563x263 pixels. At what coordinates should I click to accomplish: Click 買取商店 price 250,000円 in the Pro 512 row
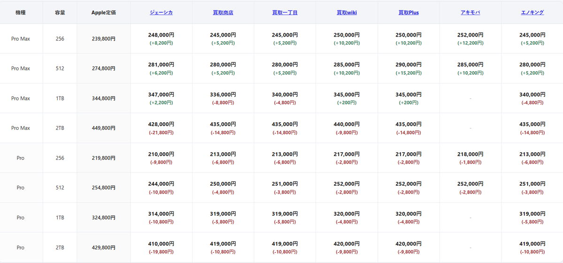[x=223, y=184]
